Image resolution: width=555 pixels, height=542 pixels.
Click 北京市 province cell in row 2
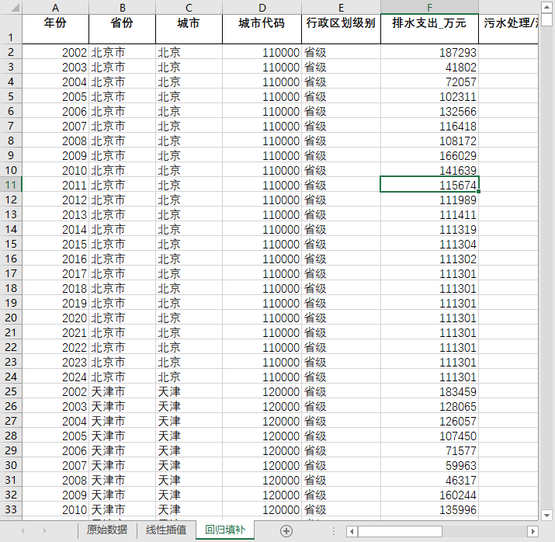[122, 52]
